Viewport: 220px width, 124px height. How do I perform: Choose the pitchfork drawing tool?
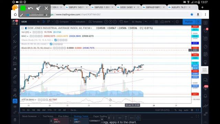[15, 41]
